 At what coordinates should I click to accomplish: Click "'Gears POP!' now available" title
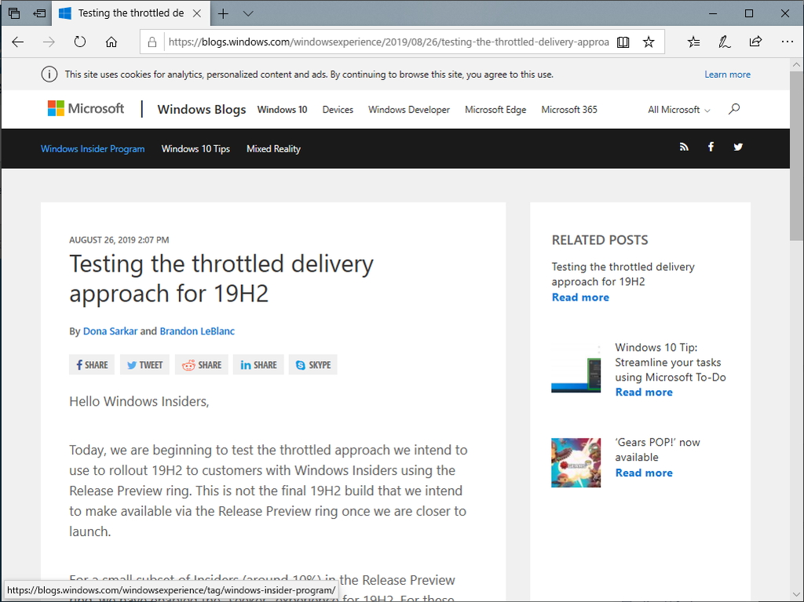point(657,450)
